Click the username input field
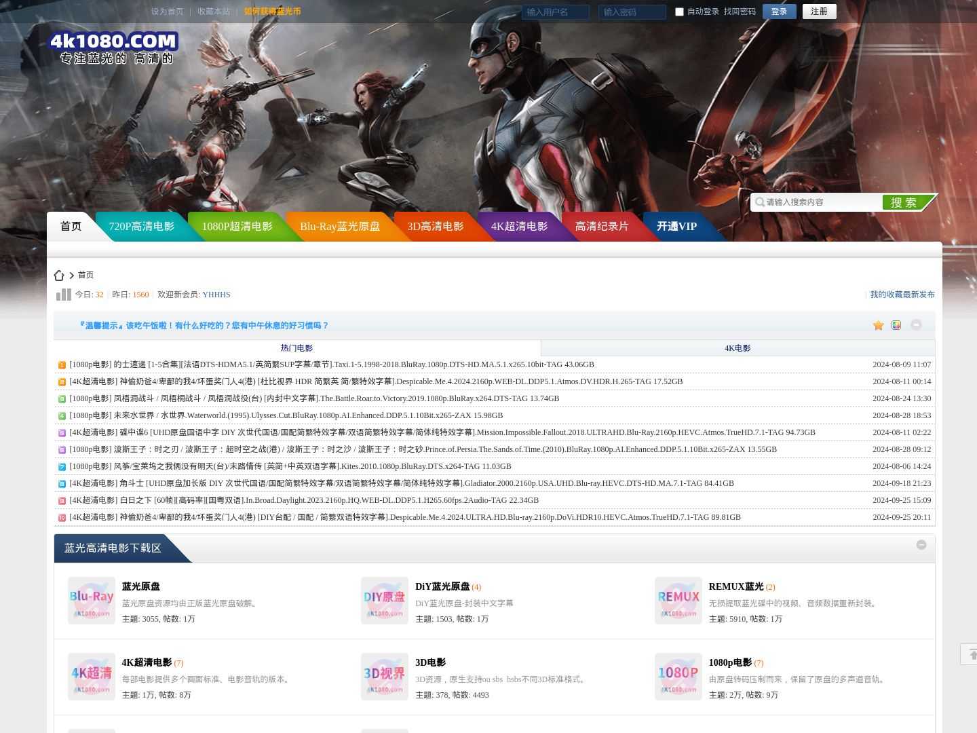 click(x=555, y=12)
